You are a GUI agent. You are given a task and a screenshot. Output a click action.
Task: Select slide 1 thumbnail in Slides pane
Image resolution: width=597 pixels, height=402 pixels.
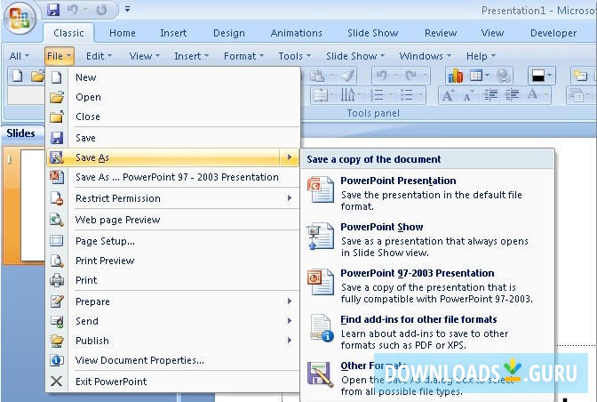(x=33, y=205)
